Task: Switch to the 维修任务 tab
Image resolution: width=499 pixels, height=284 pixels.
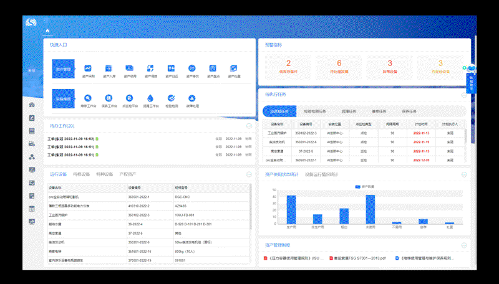Action: [x=379, y=111]
